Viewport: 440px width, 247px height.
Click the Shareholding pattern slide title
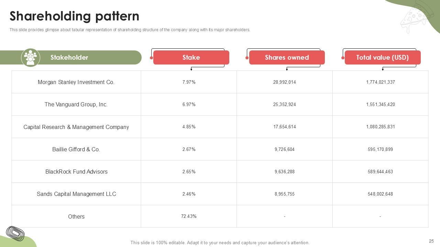(75, 16)
